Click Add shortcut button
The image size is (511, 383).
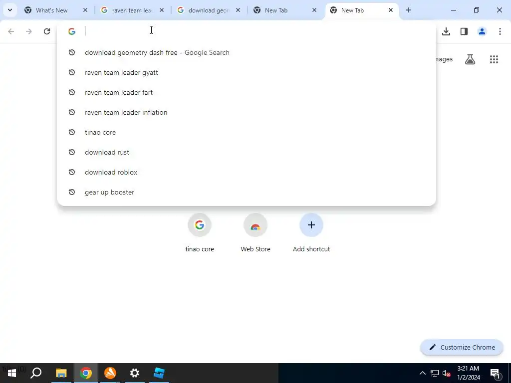coord(311,233)
